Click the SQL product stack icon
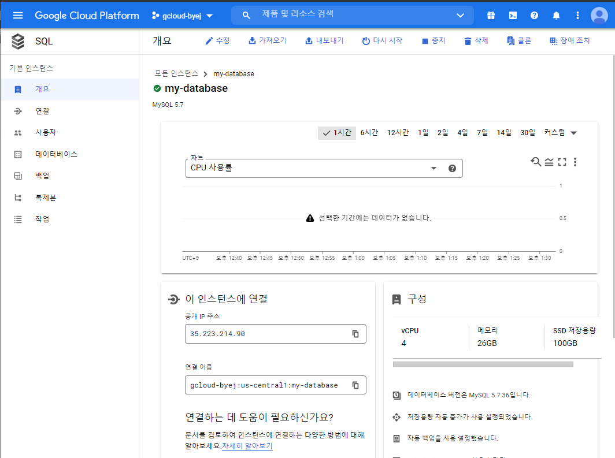Viewport: 615px width, 458px height. [18, 41]
